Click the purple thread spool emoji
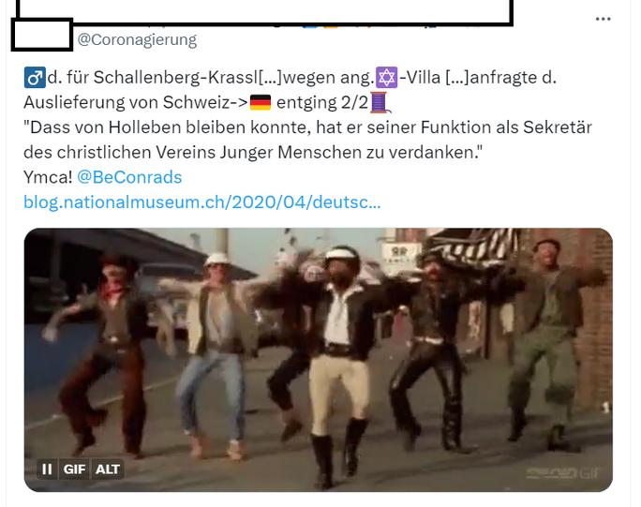 pos(380,103)
